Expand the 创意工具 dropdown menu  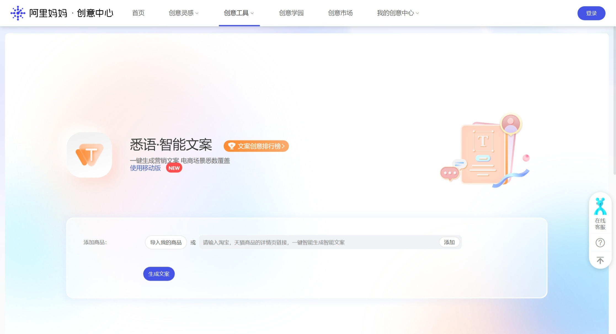239,13
